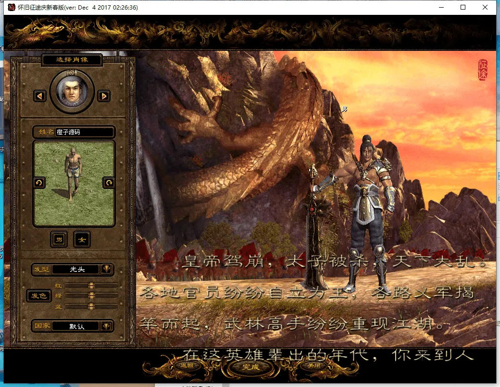This screenshot has height=387, width=500.
Task: Rotate character preview clockwise
Action: coord(108,183)
